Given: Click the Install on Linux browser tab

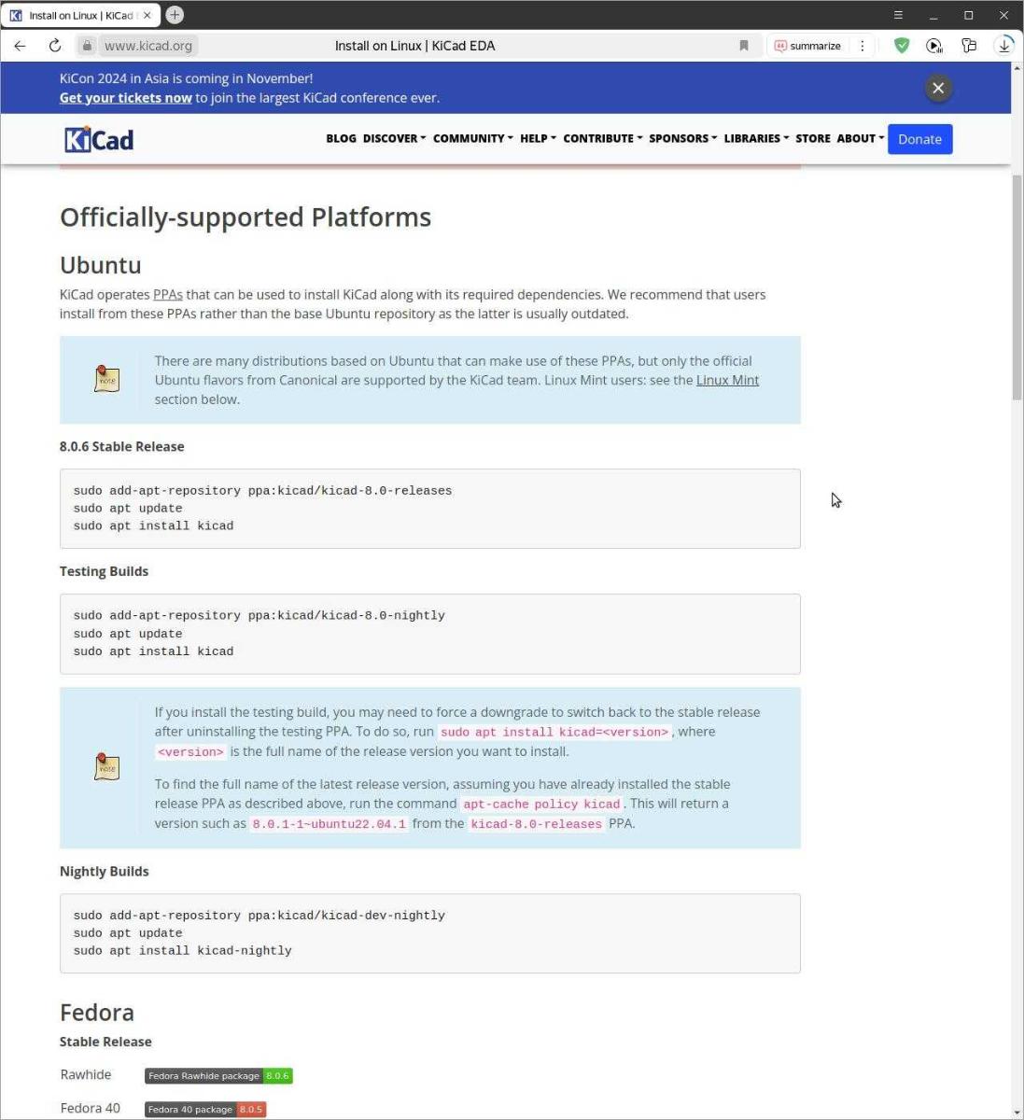Looking at the screenshot, I should pos(81,15).
